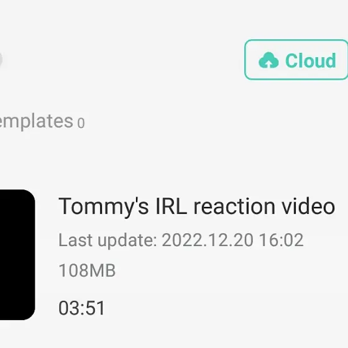Click the word "Tommy's" in the project title
The width and height of the screenshot is (348, 348).
click(x=103, y=208)
